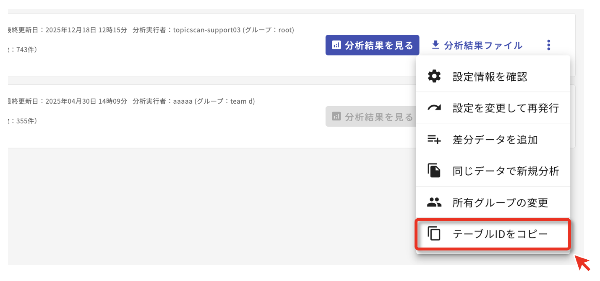Click the greyed-out 分析結果を見る button

click(x=370, y=117)
